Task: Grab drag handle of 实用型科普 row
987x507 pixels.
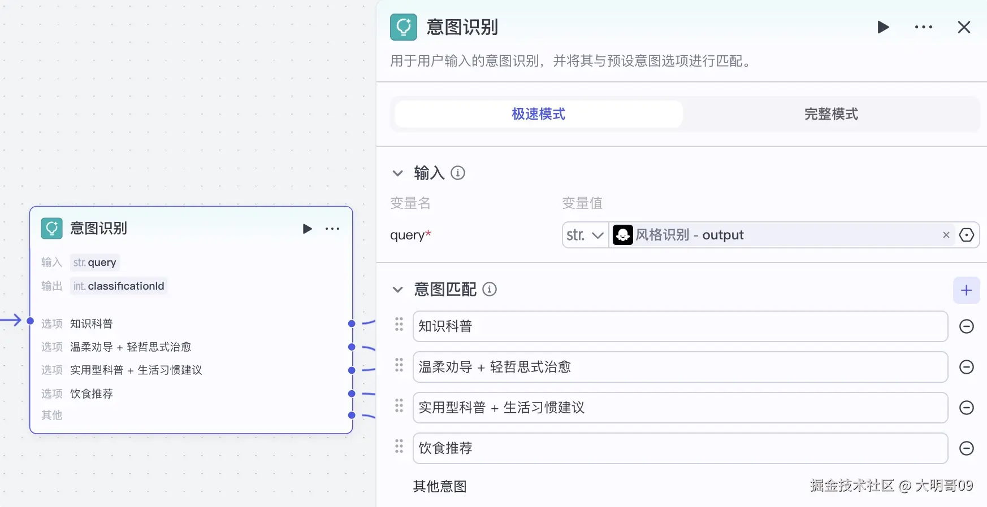Action: pyautogui.click(x=399, y=405)
